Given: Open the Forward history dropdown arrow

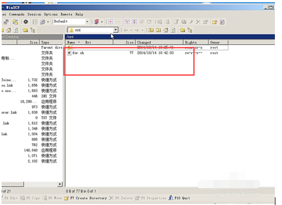Looking at the screenshot, I should 142,30.
